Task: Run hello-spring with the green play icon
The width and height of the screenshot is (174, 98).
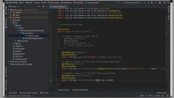Action: tap(145, 2)
